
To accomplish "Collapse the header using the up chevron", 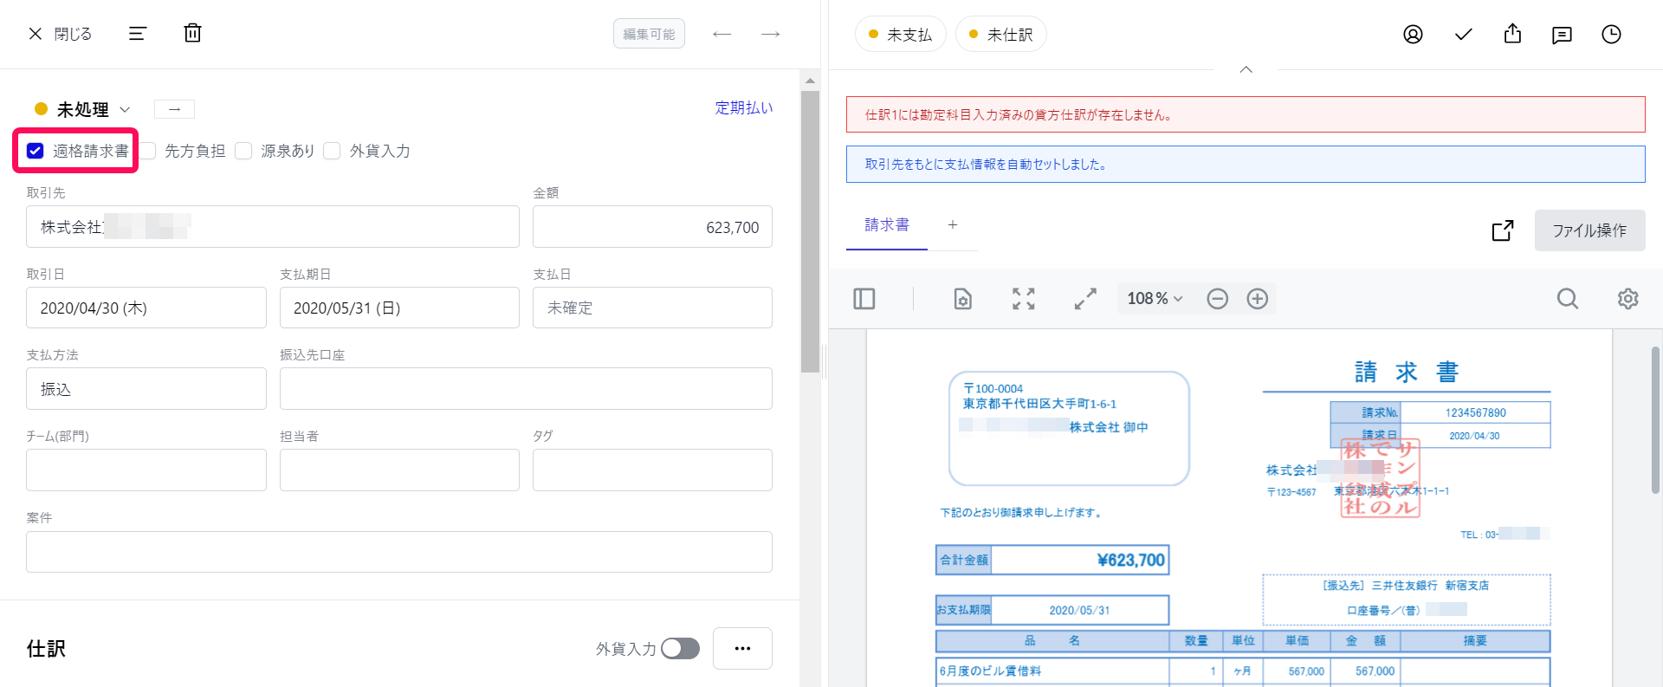I will point(1246,69).
